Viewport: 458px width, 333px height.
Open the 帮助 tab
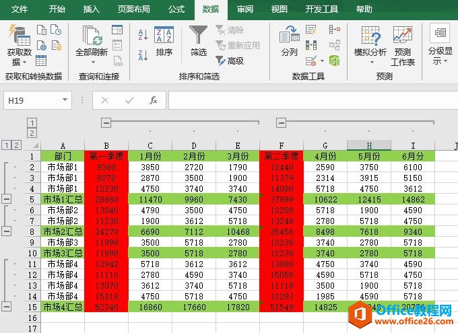point(364,9)
